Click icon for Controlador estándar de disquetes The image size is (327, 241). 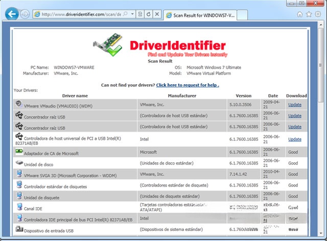[19, 184]
